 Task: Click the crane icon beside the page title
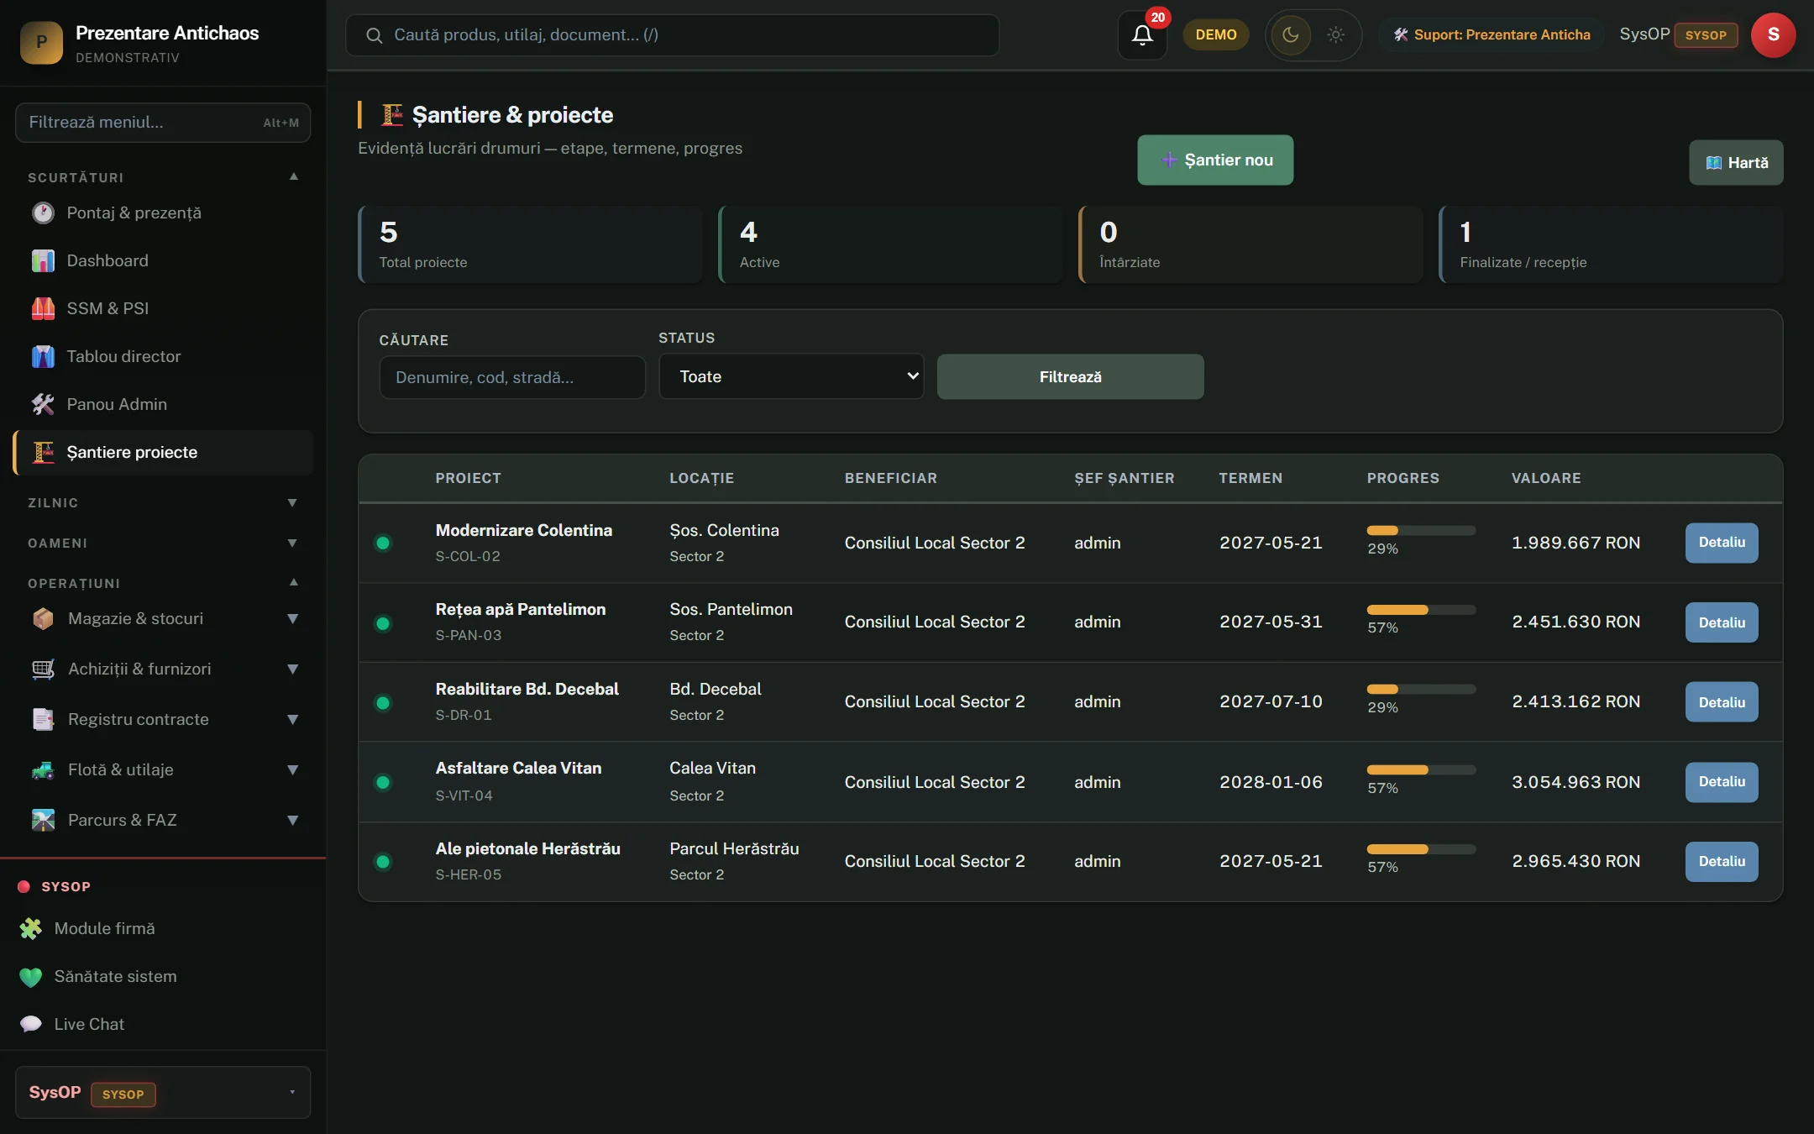[392, 115]
